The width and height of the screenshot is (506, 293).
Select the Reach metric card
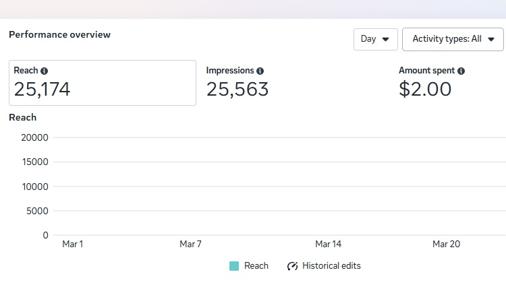(x=103, y=83)
